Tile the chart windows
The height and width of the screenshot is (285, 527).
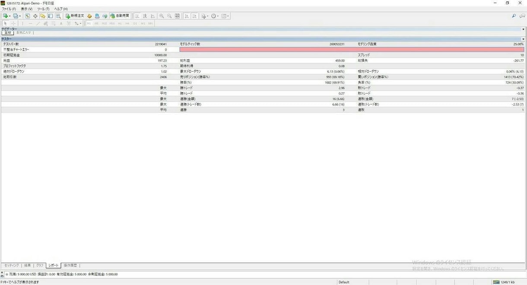click(x=177, y=16)
